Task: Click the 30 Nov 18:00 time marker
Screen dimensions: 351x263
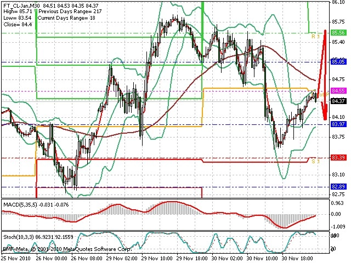Action: click(x=298, y=258)
